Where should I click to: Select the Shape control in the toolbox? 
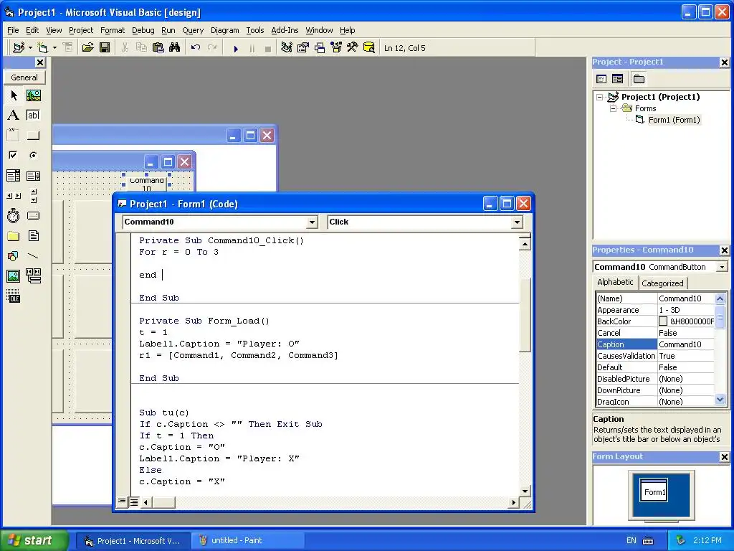pyautogui.click(x=14, y=256)
